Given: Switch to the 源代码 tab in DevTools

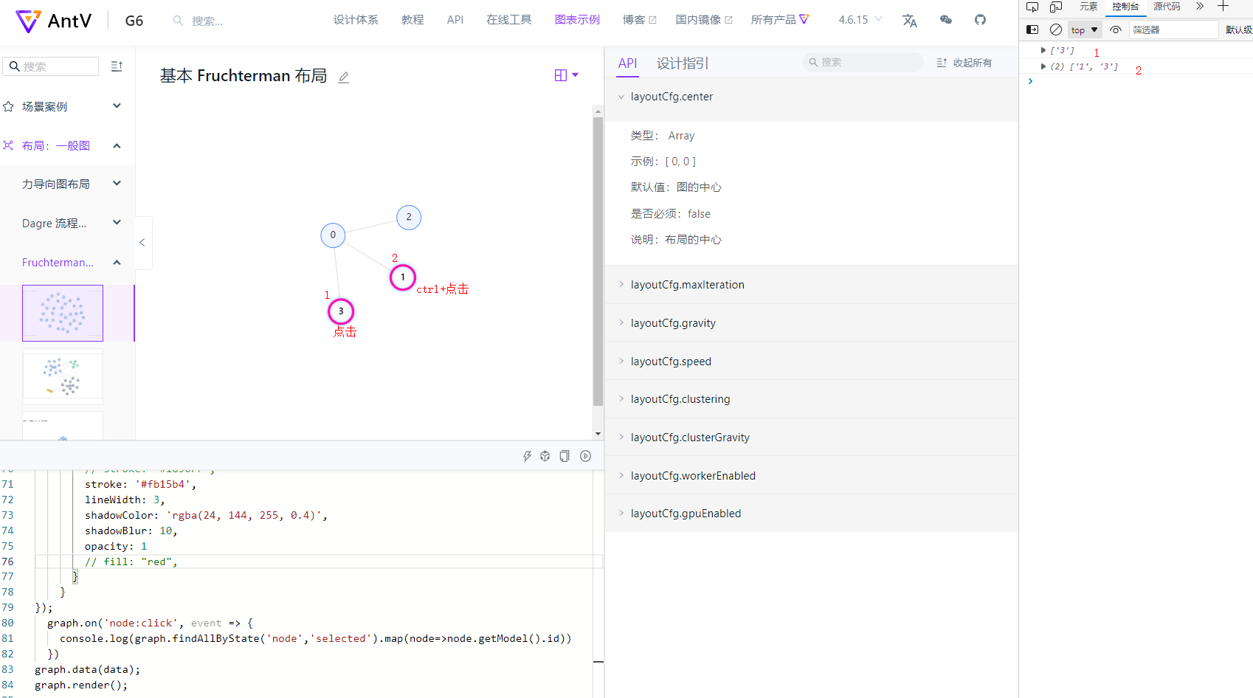Looking at the screenshot, I should 1166,7.
